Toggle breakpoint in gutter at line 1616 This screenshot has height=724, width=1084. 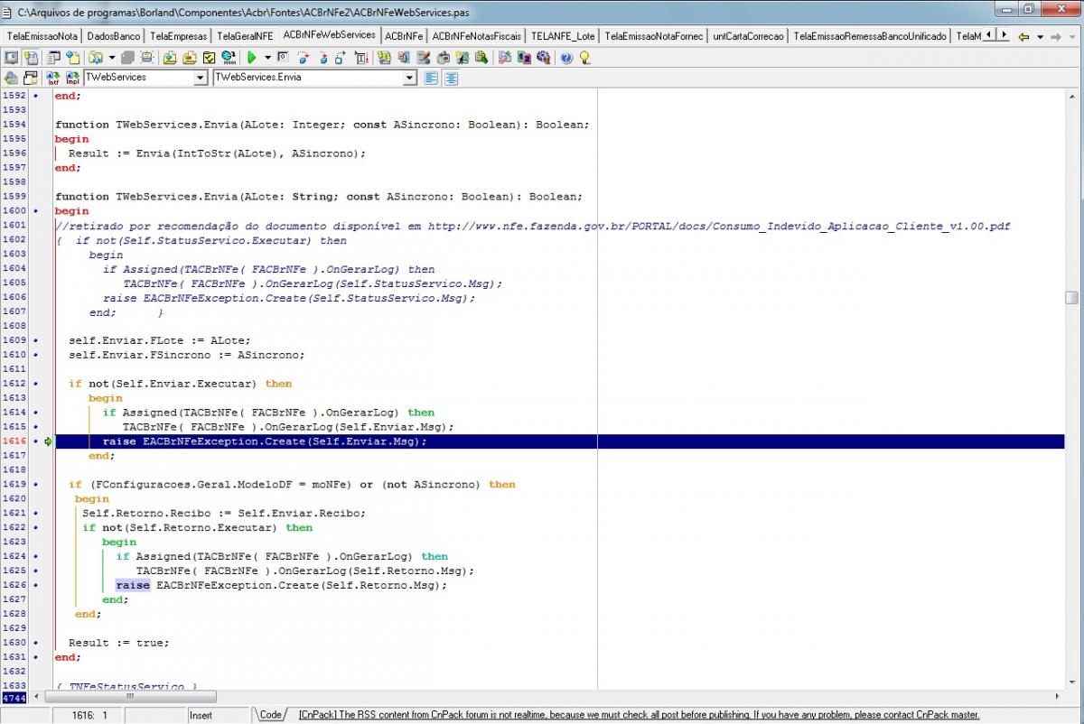click(x=36, y=441)
